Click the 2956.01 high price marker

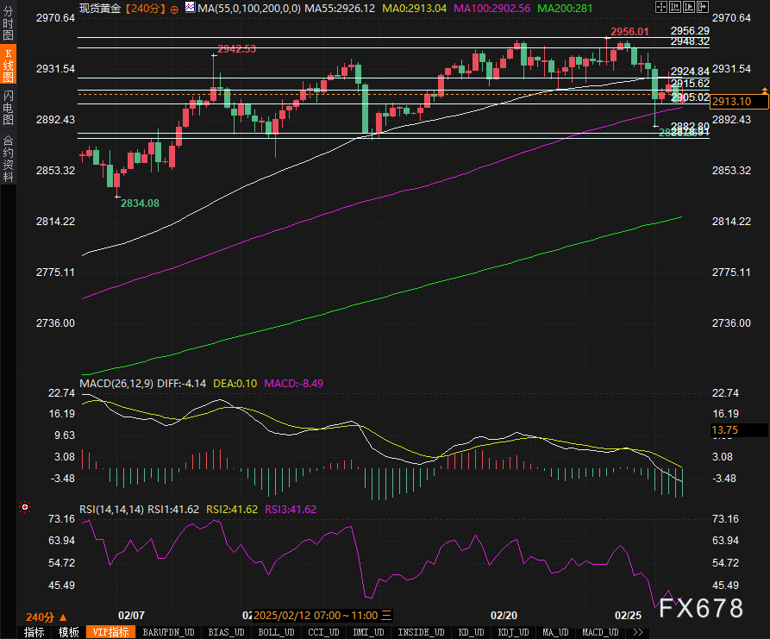coord(629,32)
